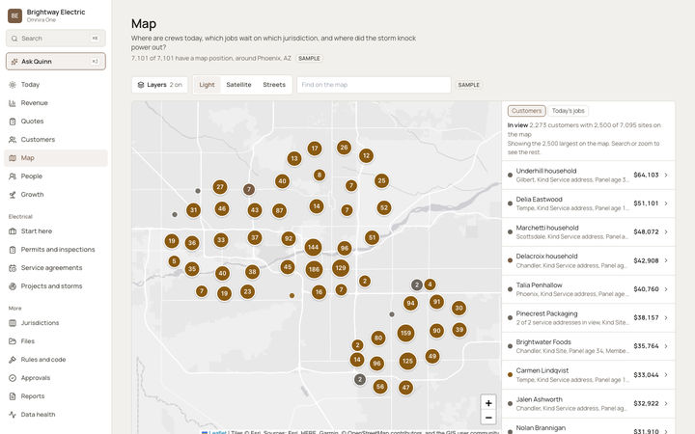Open Today in the sidebar menu
The image size is (695, 434).
[56, 85]
